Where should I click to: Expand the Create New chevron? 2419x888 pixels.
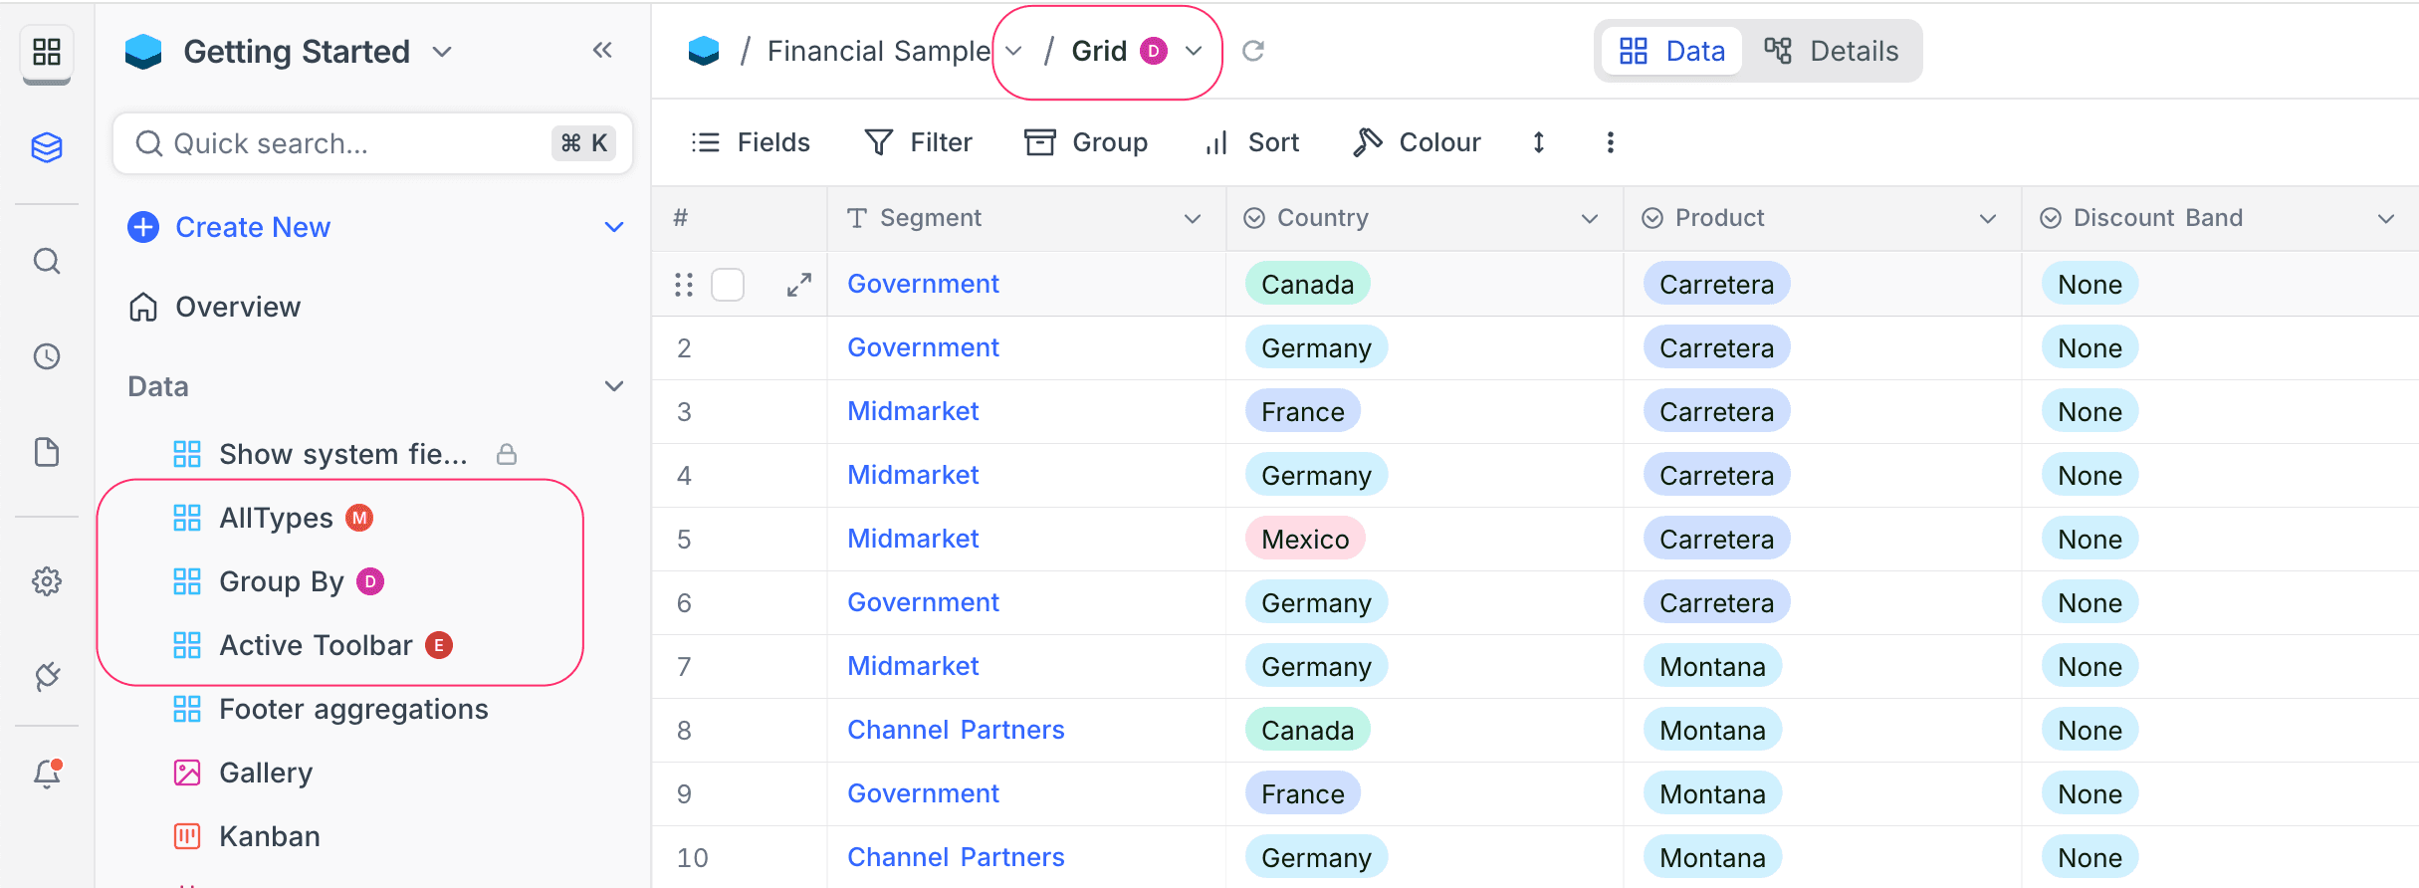point(614,227)
